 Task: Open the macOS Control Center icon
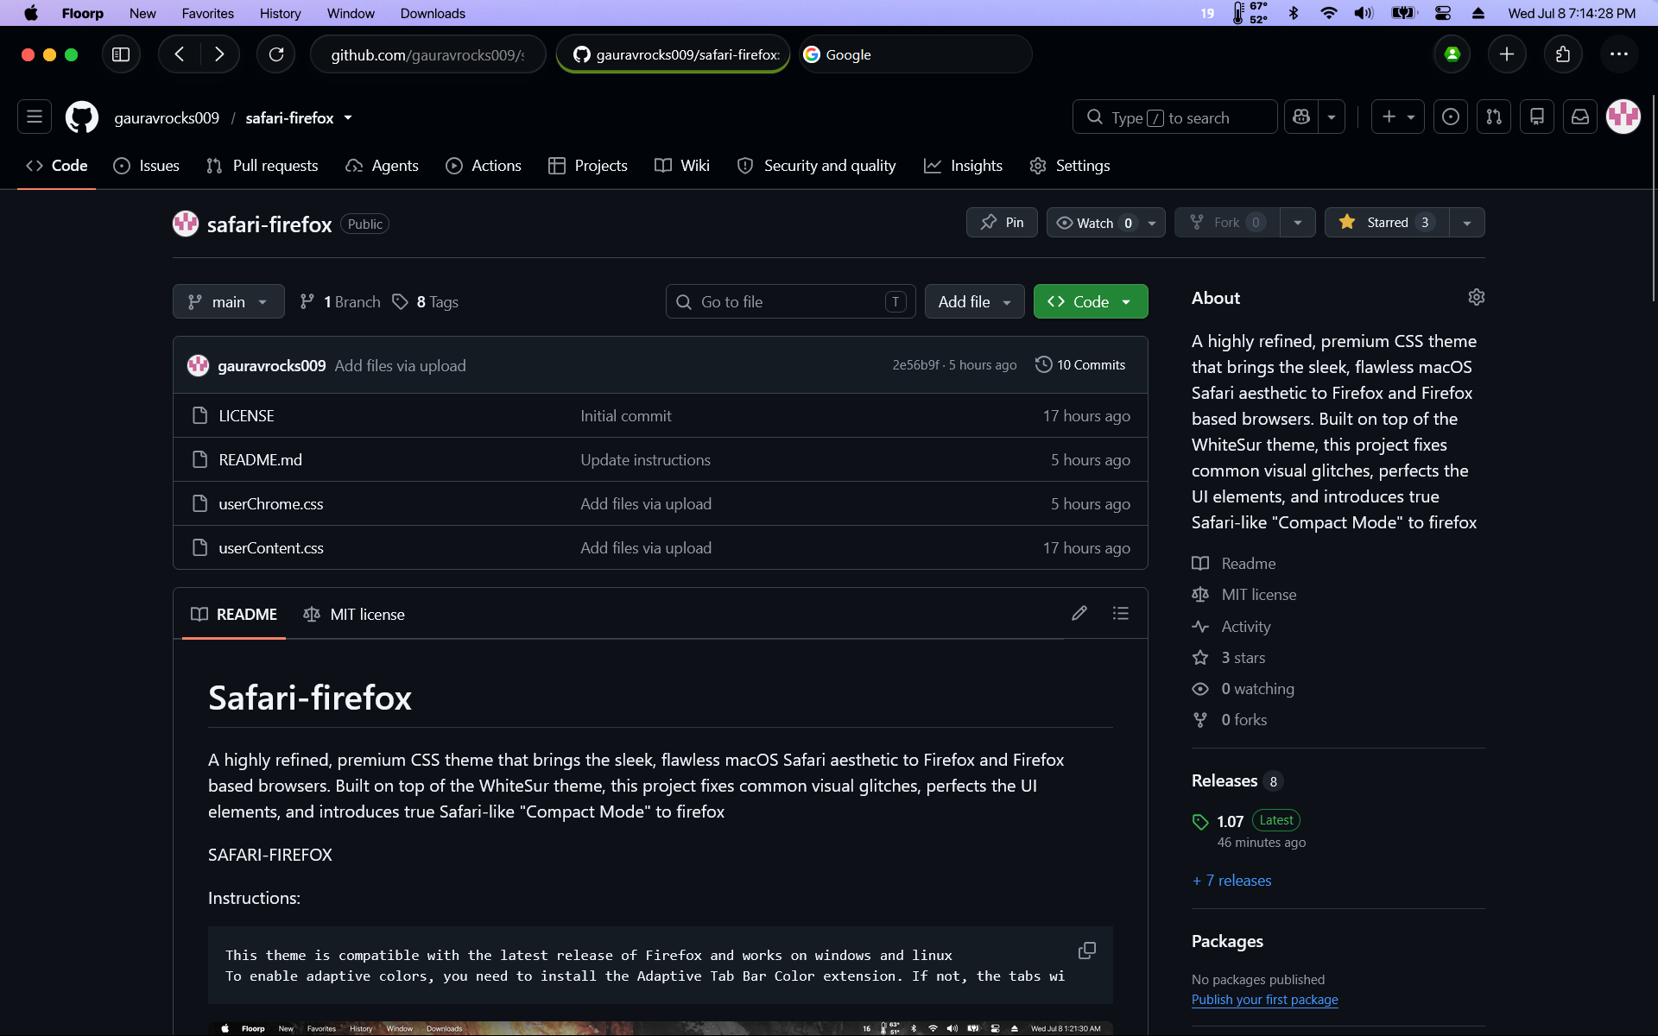(1443, 13)
